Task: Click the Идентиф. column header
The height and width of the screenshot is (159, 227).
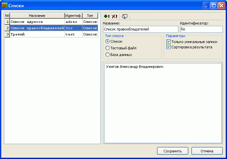Action: pos(74,16)
